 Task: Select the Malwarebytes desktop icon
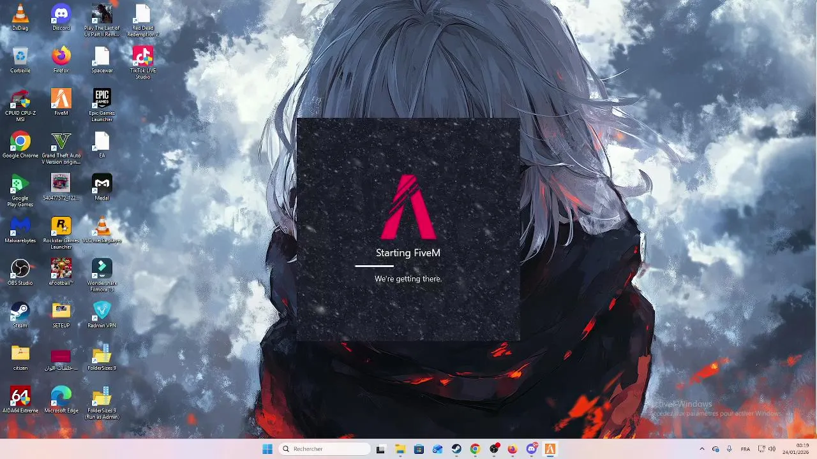(x=20, y=230)
